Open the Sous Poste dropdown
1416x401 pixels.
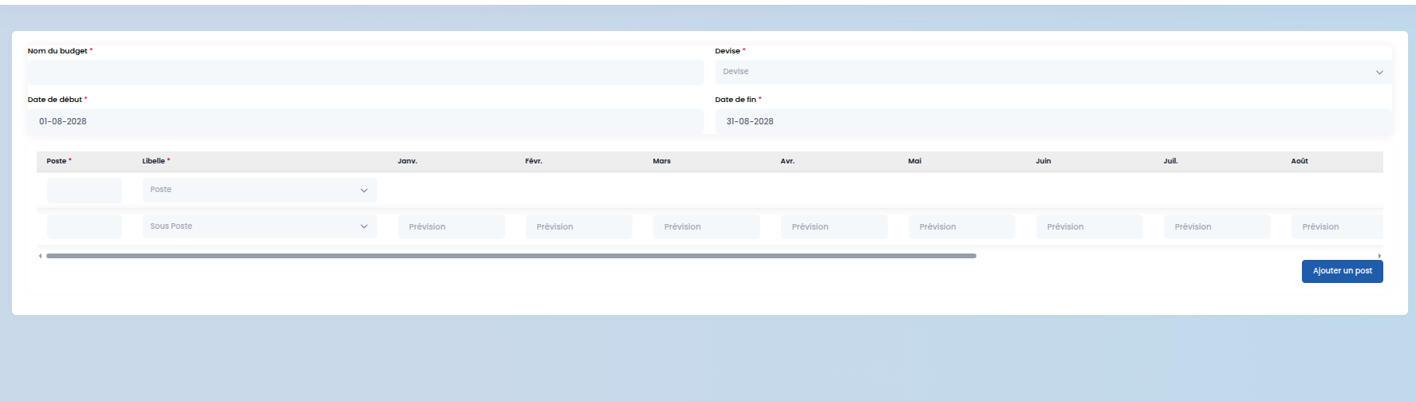[259, 226]
